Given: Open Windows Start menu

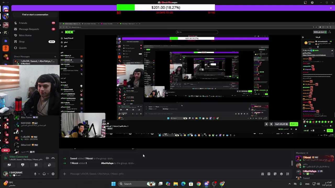Looking at the screenshot, I should pyautogui.click(x=113, y=184).
